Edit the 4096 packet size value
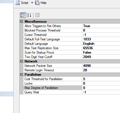This screenshot has width=120, height=113. pos(101,66)
